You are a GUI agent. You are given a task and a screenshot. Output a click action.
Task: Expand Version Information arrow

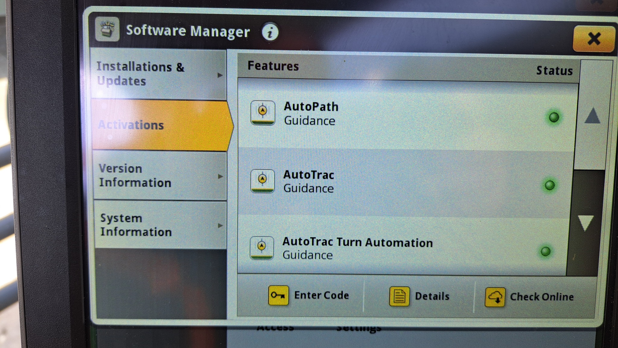pos(221,176)
